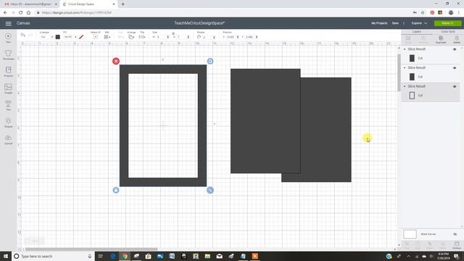
Task: Click the resize handle on selected frame
Action: point(210,190)
